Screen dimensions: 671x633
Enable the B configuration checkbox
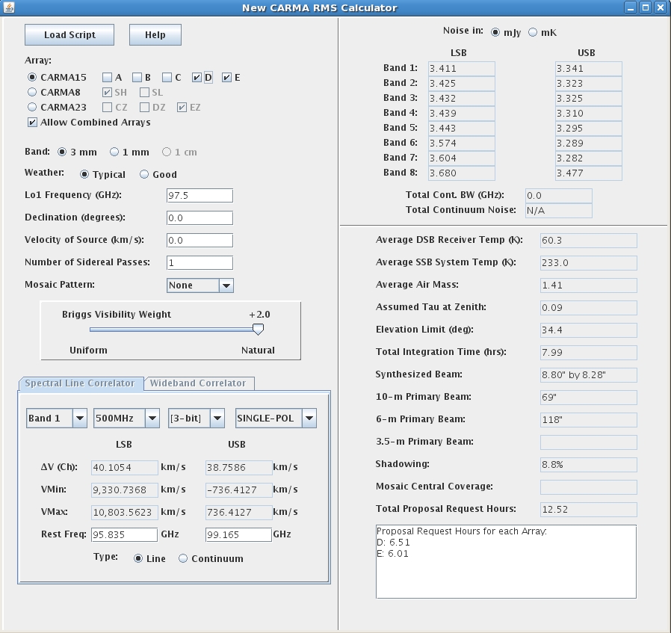137,78
